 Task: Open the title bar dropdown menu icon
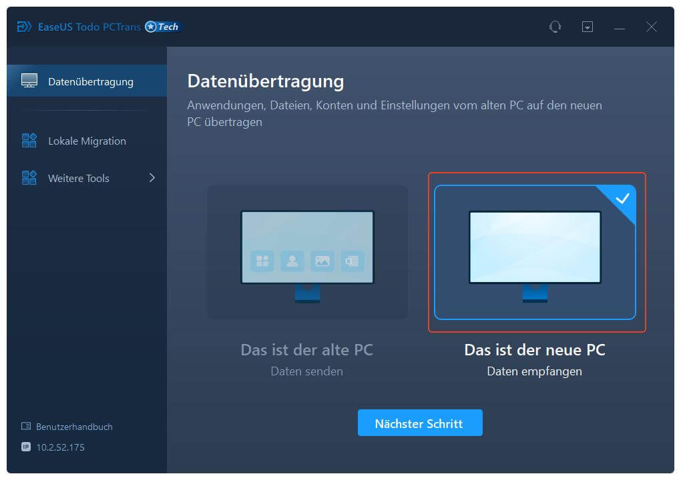point(588,27)
